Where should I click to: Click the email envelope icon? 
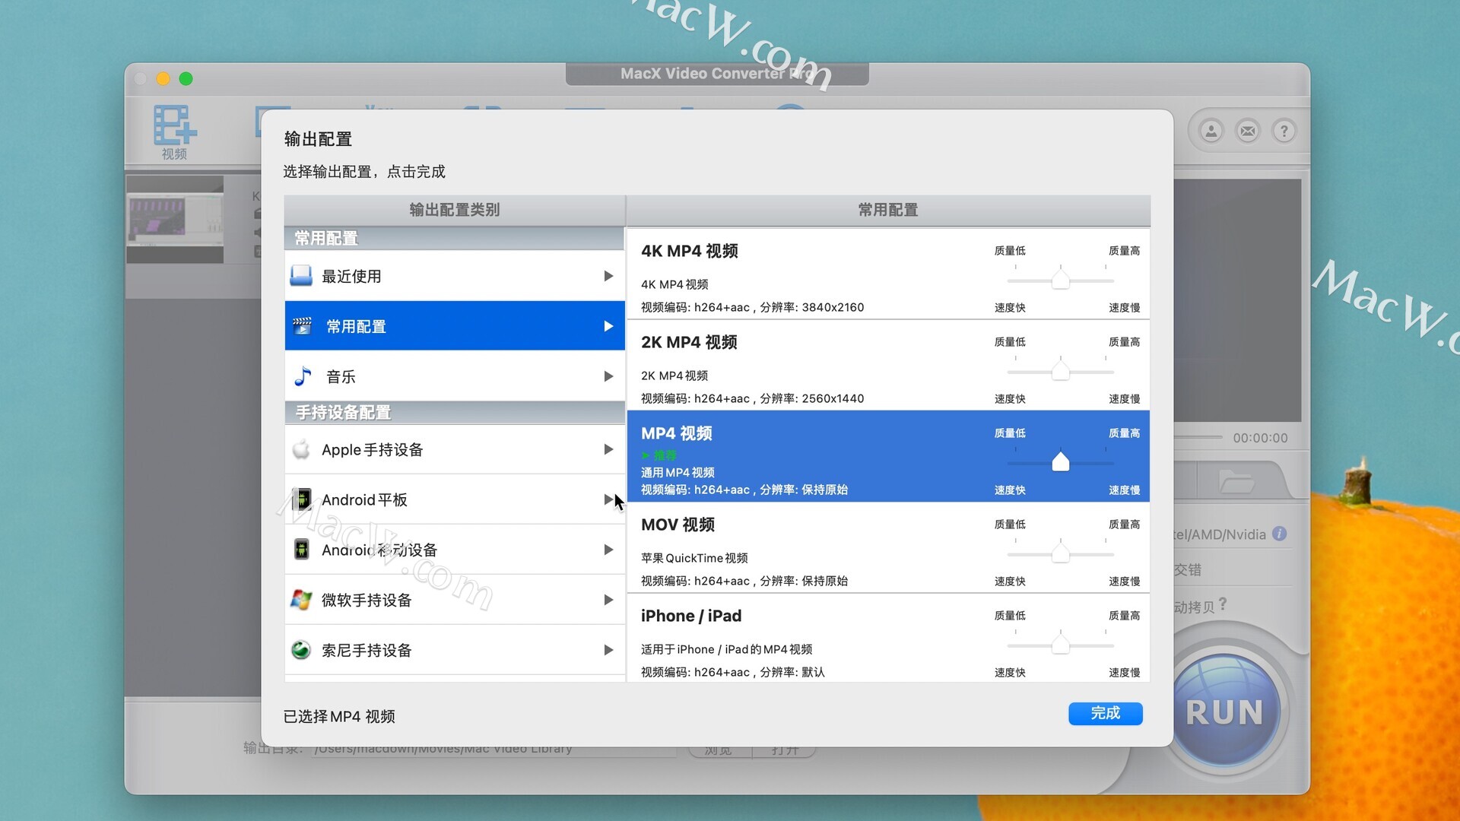coord(1248,131)
